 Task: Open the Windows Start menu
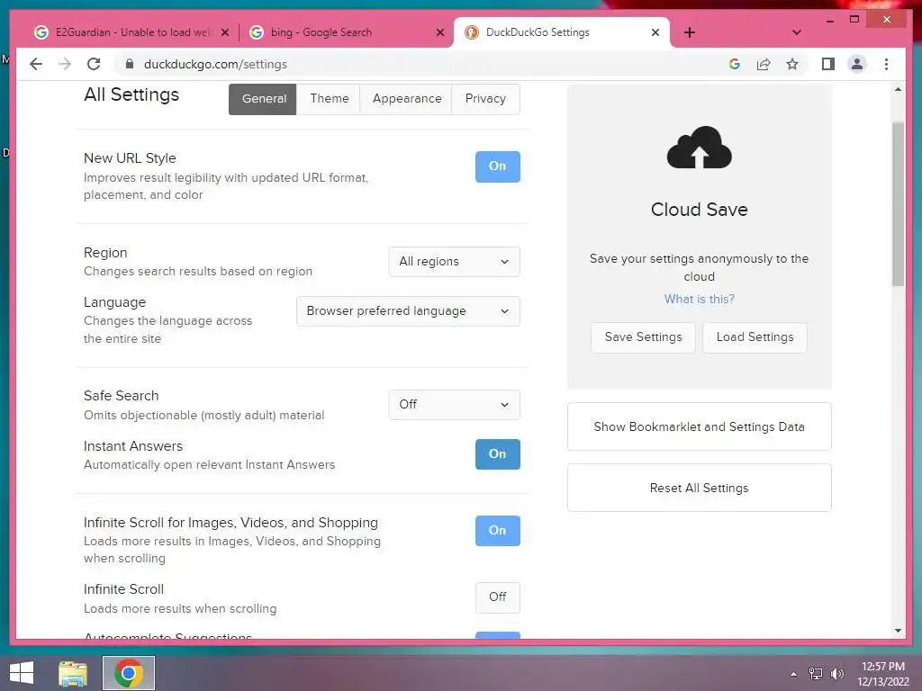[x=22, y=673]
